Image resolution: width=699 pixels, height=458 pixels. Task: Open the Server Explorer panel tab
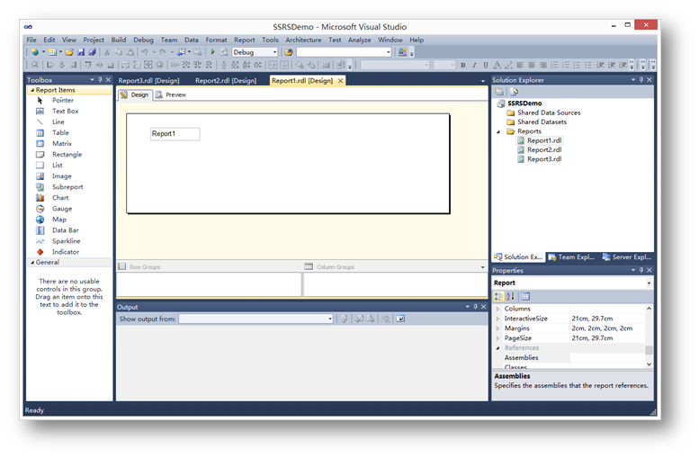(x=627, y=257)
